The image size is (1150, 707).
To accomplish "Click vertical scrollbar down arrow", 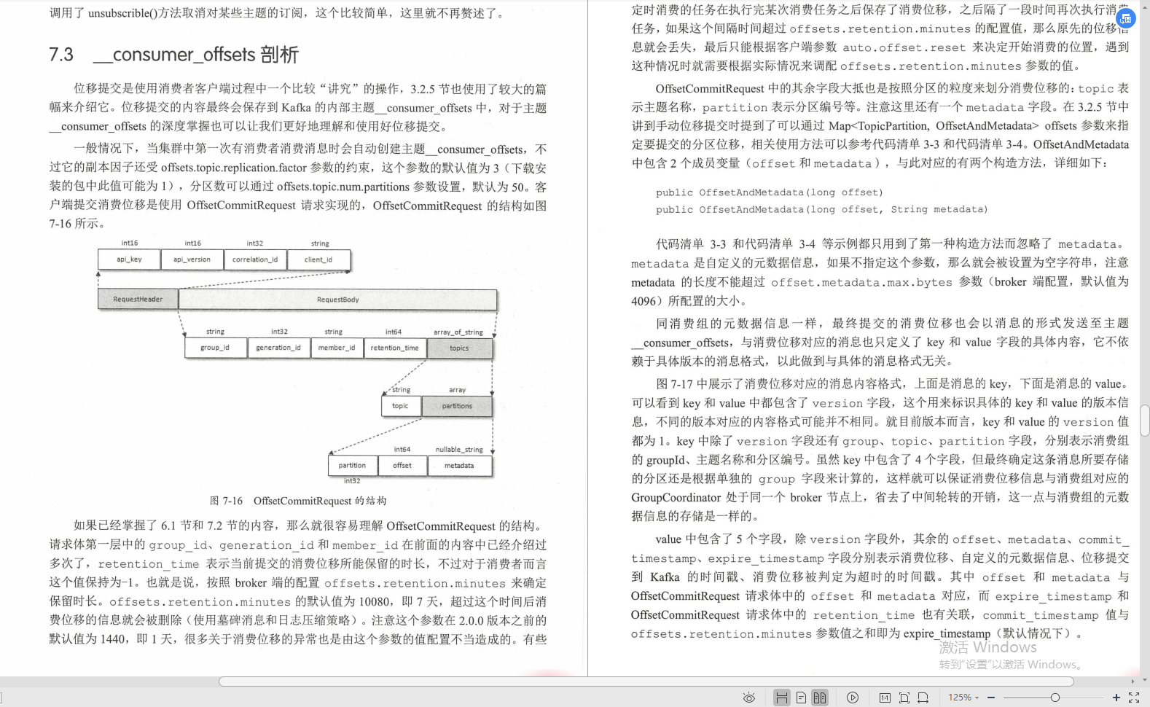I will pyautogui.click(x=1145, y=681).
